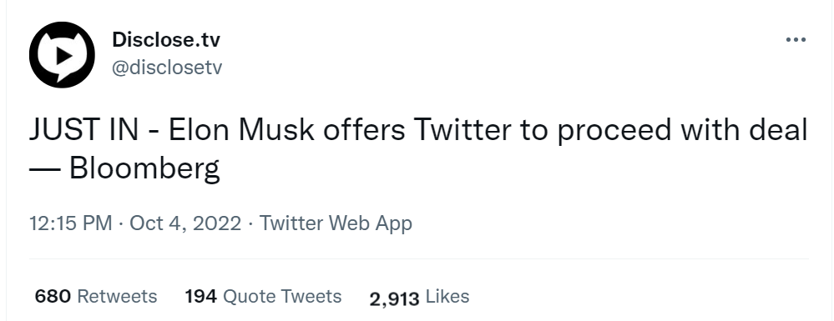This screenshot has width=834, height=321.
Task: Click the number 2,913 beside Likes
Action: point(395,298)
